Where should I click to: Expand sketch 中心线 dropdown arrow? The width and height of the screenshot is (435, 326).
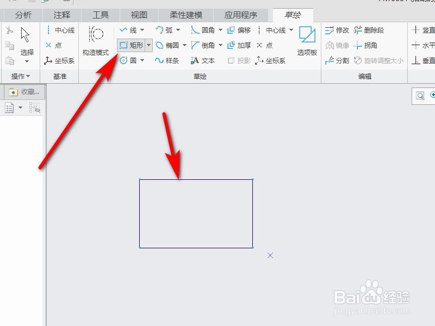pyautogui.click(x=291, y=30)
